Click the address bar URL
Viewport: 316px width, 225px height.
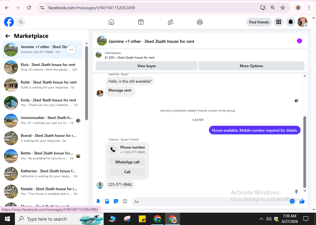(x=92, y=8)
